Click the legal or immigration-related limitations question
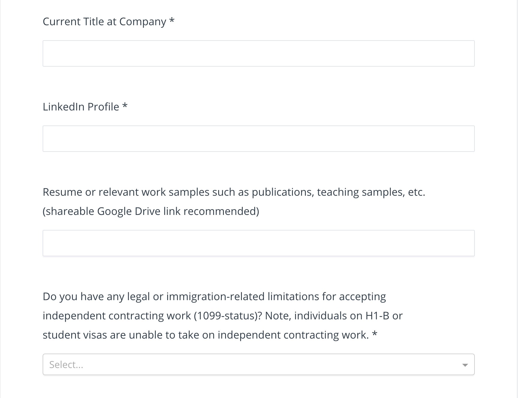Image resolution: width=518 pixels, height=398 pixels. (x=214, y=297)
